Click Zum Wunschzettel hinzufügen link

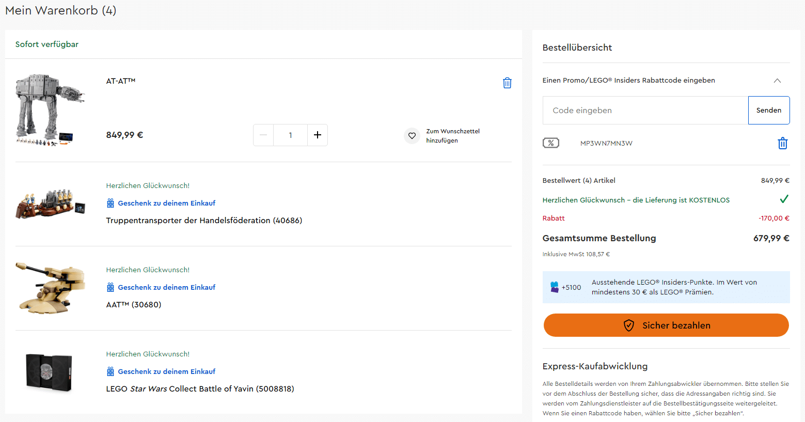pyautogui.click(x=453, y=136)
